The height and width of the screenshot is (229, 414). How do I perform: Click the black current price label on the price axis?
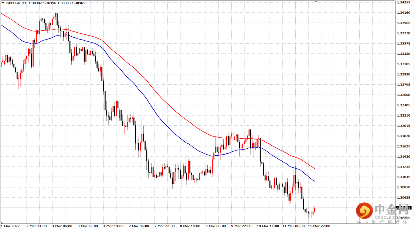click(x=403, y=208)
